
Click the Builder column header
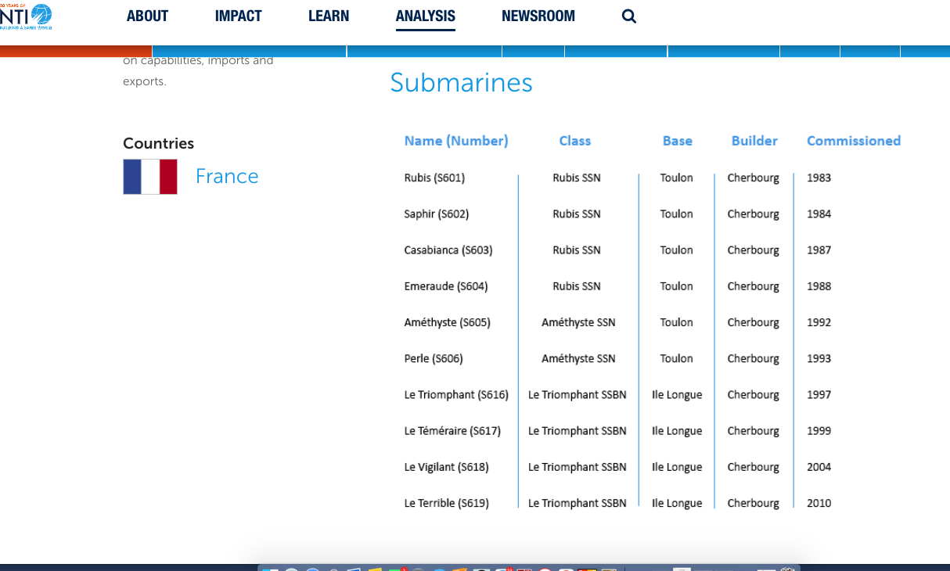coord(754,141)
